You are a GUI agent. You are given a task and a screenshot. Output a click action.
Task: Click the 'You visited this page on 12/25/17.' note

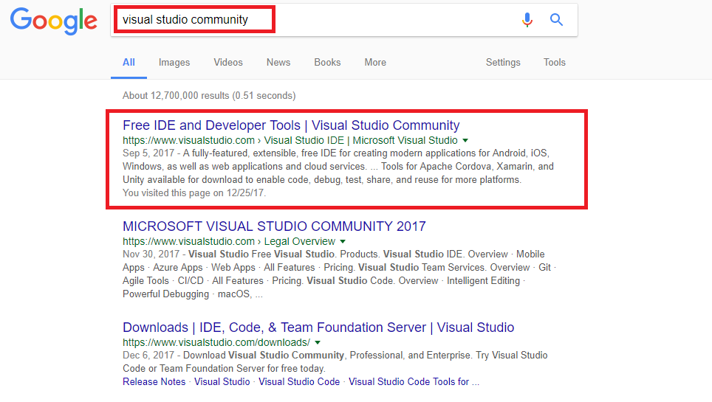194,193
